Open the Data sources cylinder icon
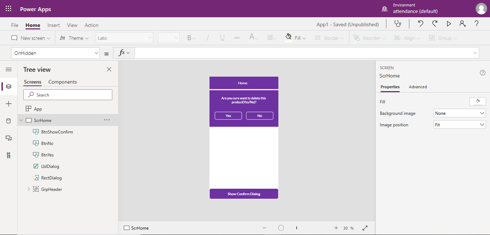490x235 pixels. point(8,121)
